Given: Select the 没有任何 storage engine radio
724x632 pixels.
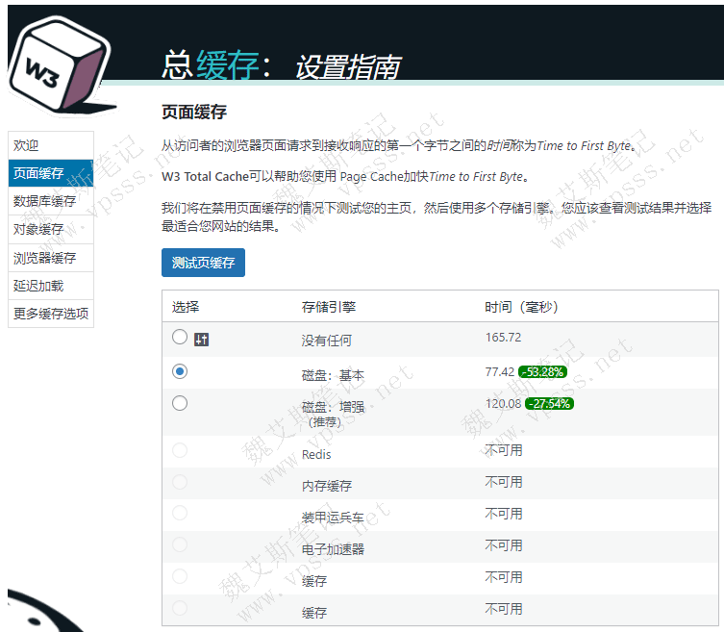Looking at the screenshot, I should point(180,338).
